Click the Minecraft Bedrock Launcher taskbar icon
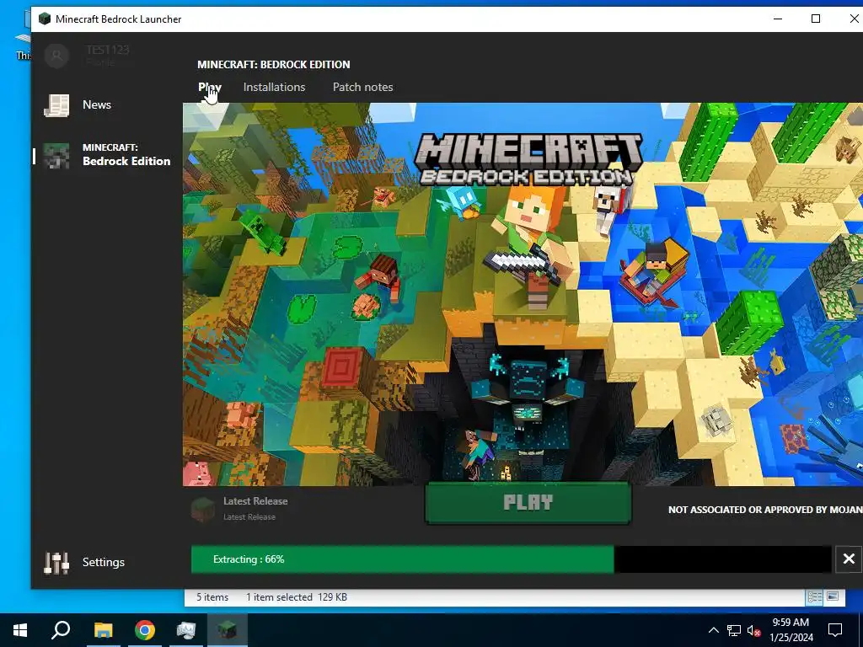The height and width of the screenshot is (647, 863). (228, 630)
